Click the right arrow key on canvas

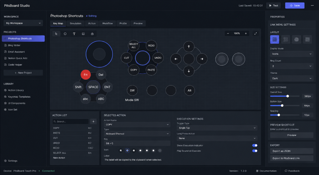click(202, 59)
